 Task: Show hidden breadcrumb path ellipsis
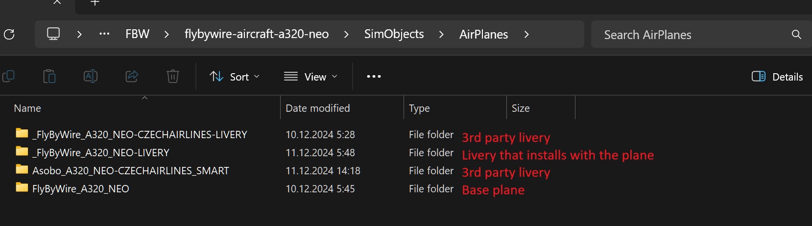pyautogui.click(x=104, y=34)
